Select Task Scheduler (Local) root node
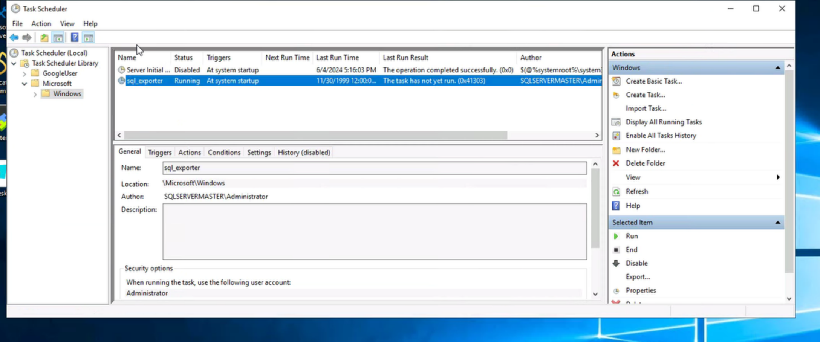This screenshot has height=342, width=820. tap(54, 53)
